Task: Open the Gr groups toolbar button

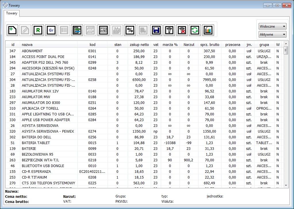Action: [x=51, y=30]
